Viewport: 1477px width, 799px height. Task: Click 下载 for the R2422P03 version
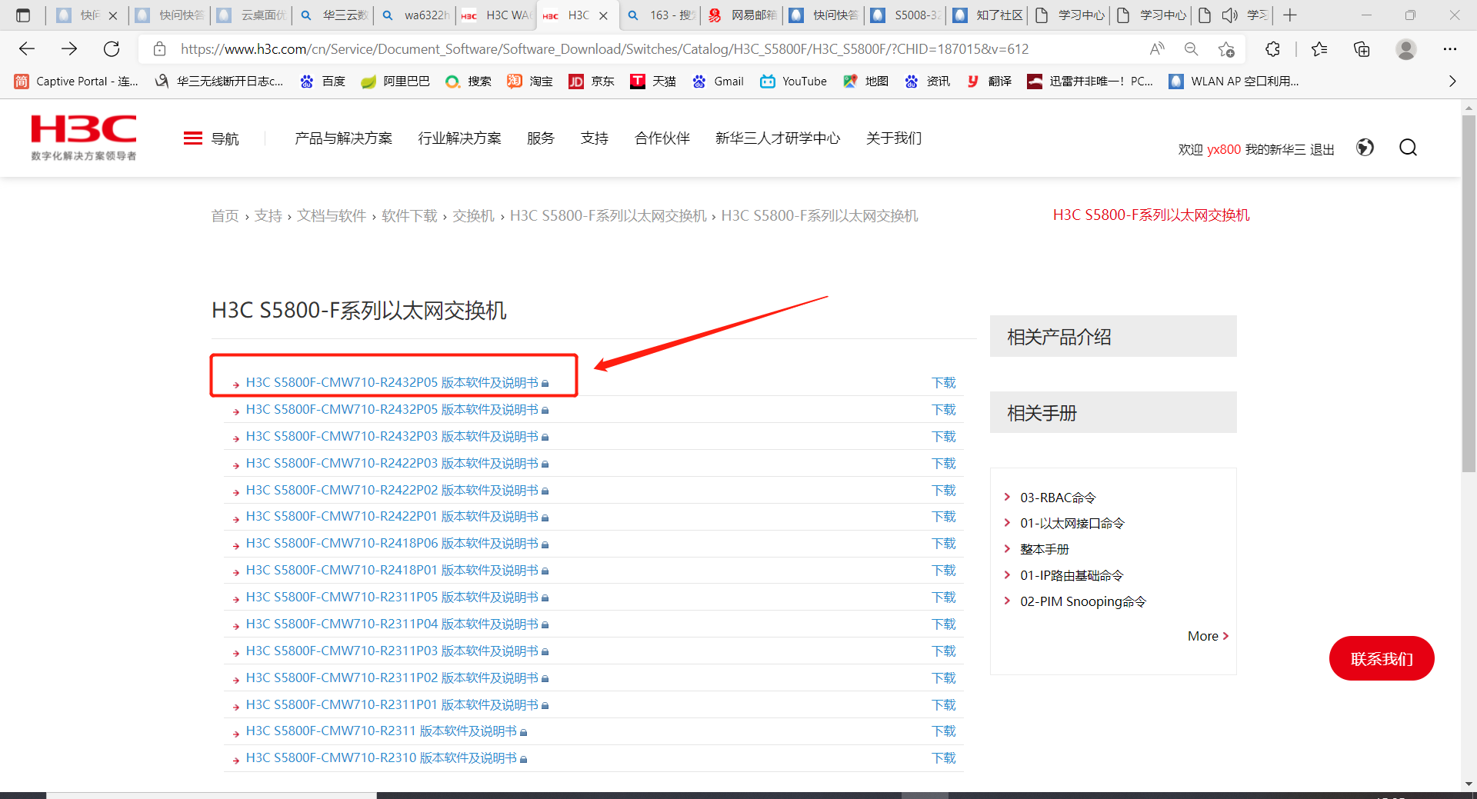tap(944, 464)
